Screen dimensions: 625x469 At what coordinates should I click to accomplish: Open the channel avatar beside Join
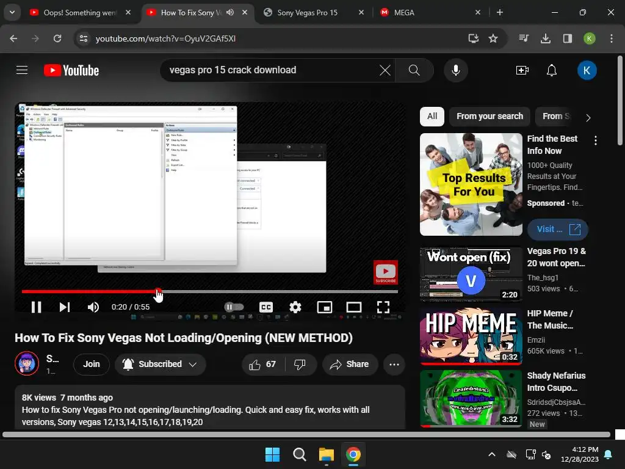[27, 363]
